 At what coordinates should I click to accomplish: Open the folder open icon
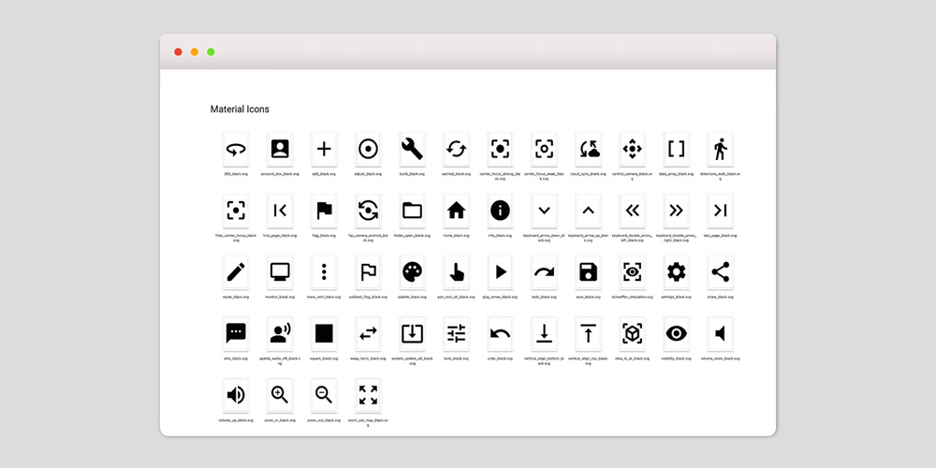tap(413, 211)
